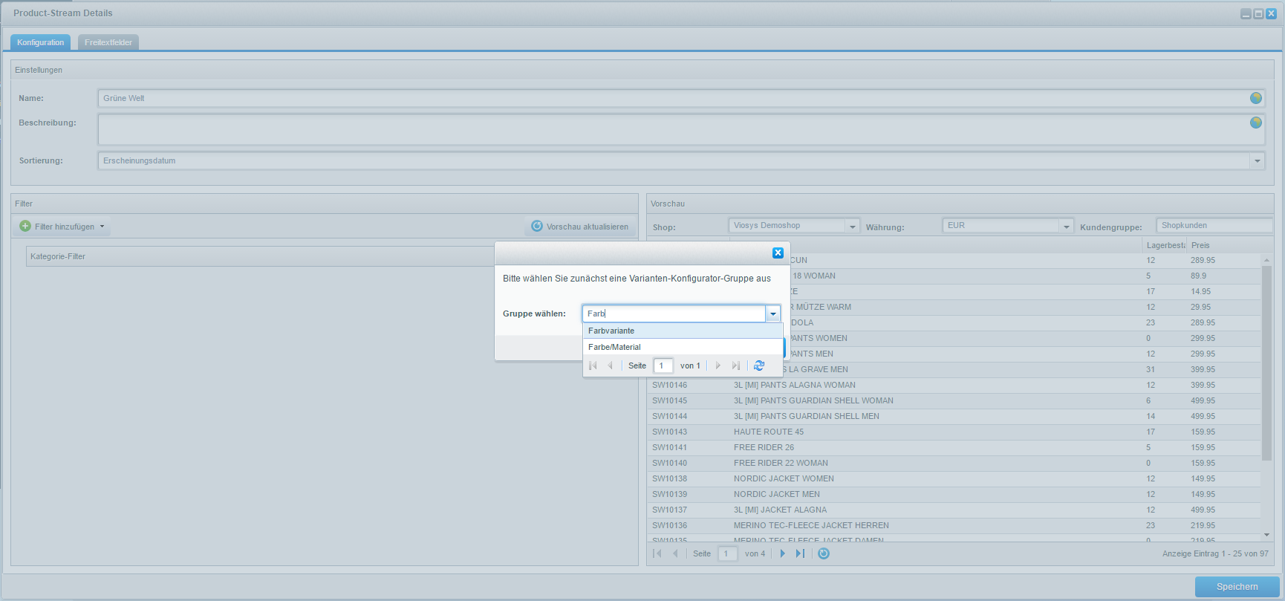Toggle the Gruppe wählen dropdown arrow

tap(773, 314)
